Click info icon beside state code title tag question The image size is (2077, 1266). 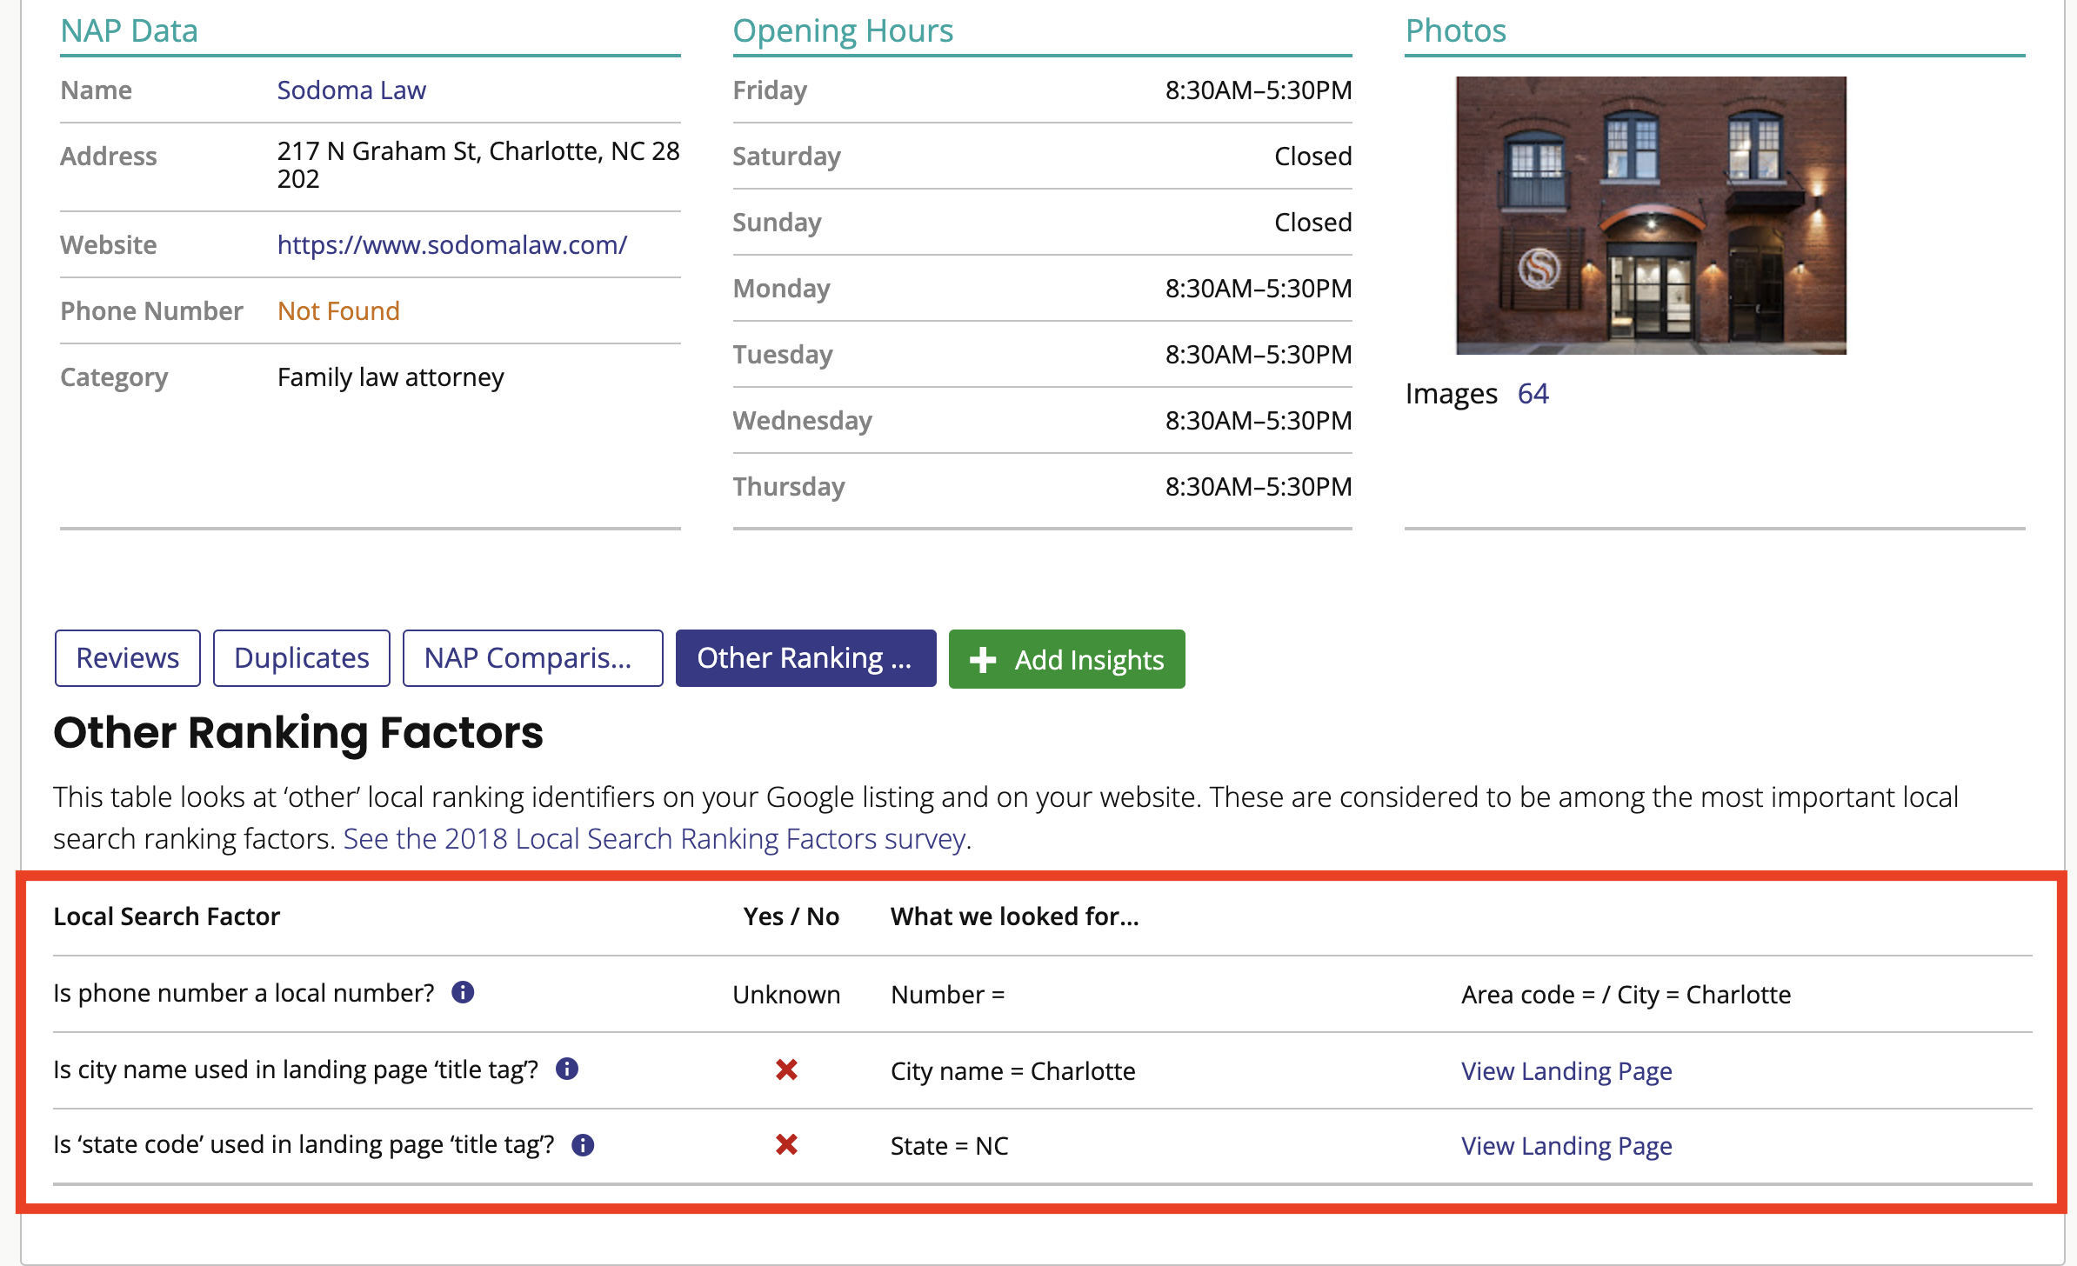click(583, 1145)
